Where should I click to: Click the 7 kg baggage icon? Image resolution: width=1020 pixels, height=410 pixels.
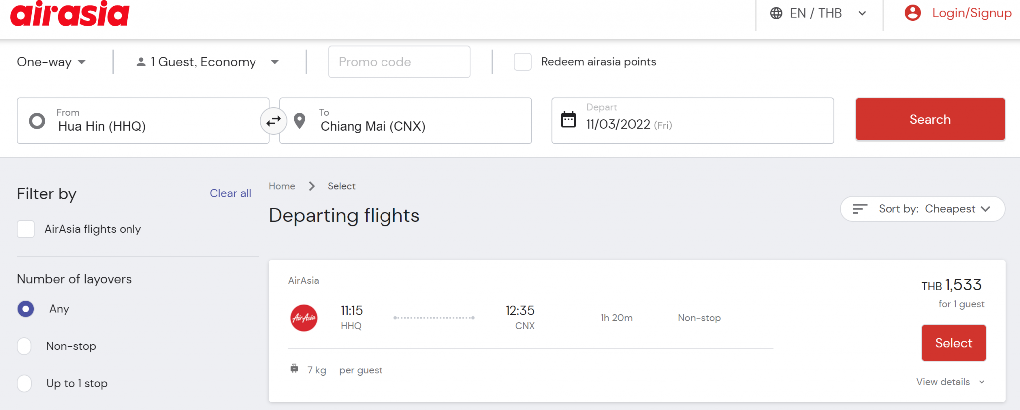(x=294, y=369)
